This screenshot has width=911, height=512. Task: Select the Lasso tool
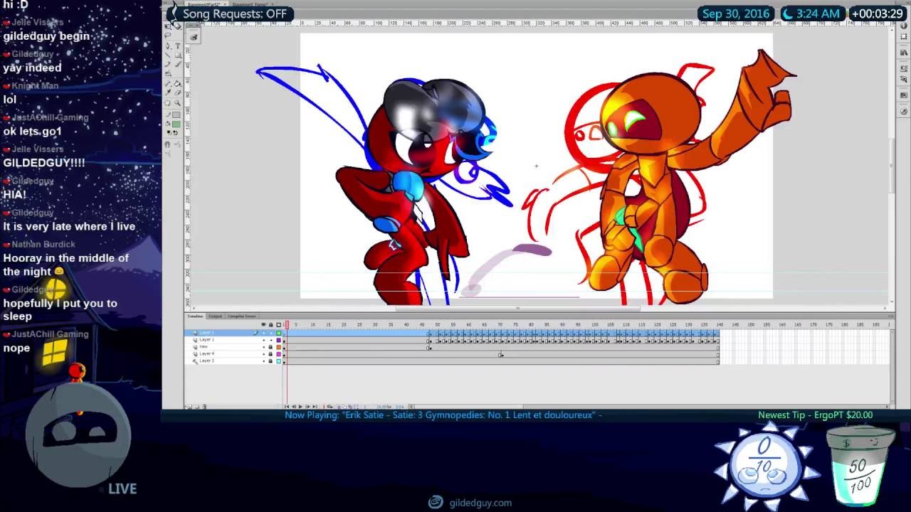point(169,35)
